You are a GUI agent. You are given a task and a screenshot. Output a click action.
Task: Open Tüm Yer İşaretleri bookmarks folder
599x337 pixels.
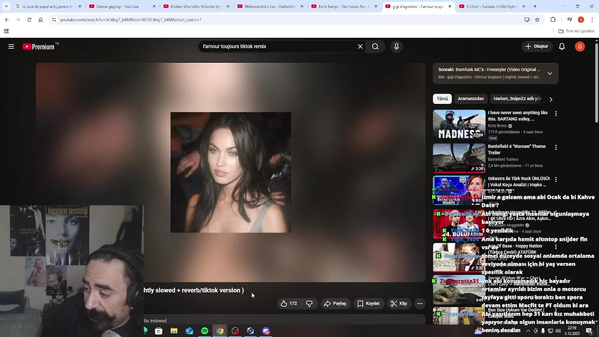point(577,31)
